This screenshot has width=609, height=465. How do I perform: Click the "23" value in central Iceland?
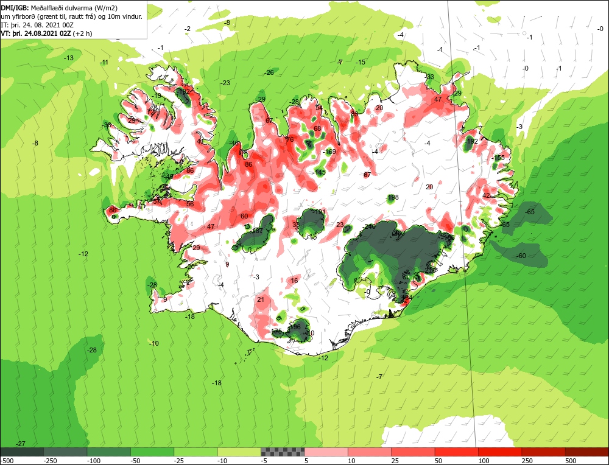click(340, 225)
